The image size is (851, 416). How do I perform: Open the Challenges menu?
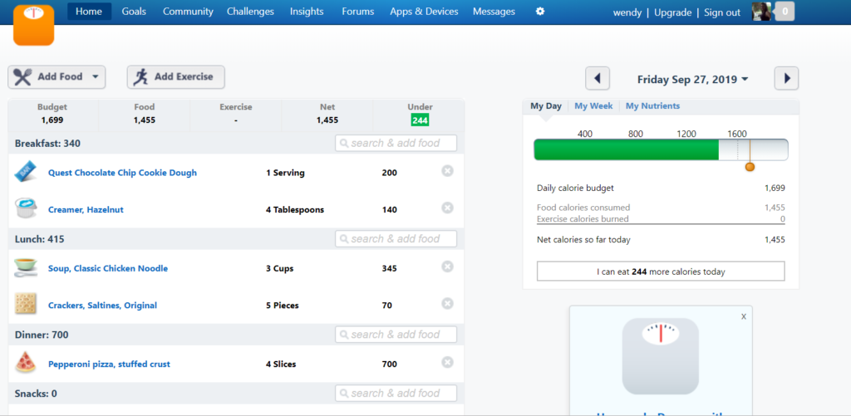click(250, 12)
